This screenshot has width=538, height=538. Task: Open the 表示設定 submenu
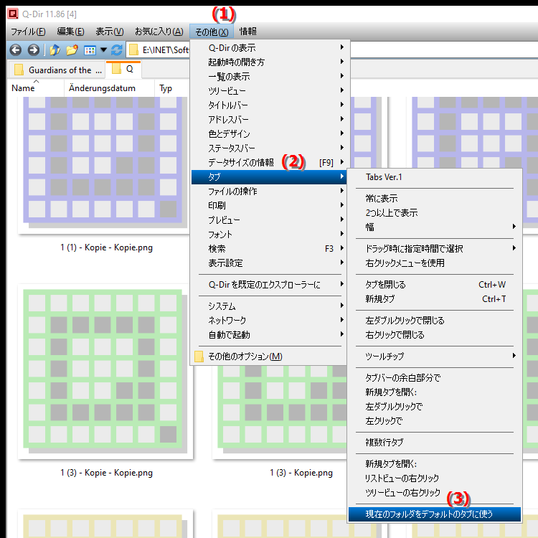click(x=269, y=263)
